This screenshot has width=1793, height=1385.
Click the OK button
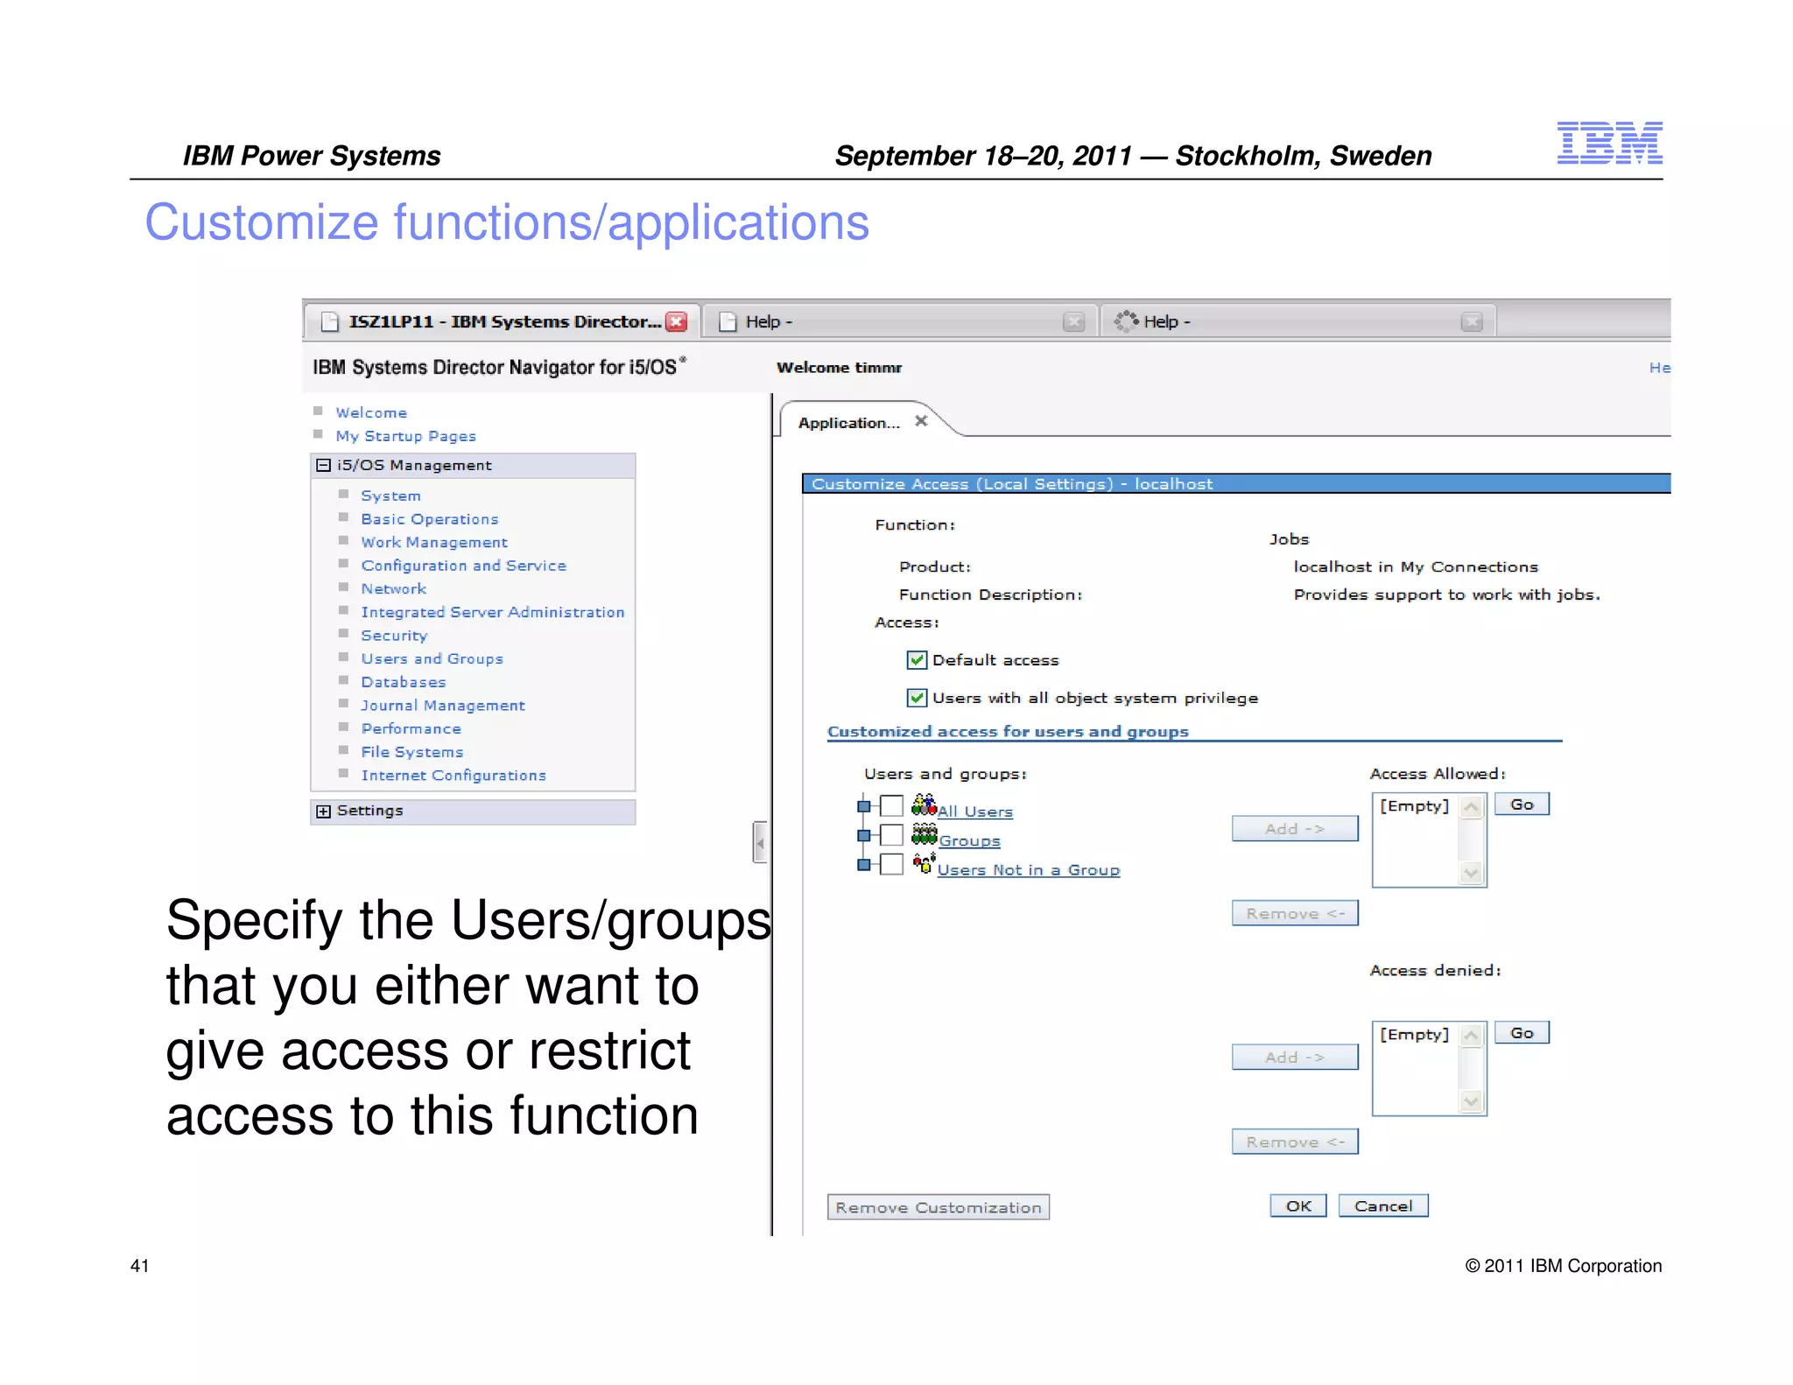point(1298,1206)
